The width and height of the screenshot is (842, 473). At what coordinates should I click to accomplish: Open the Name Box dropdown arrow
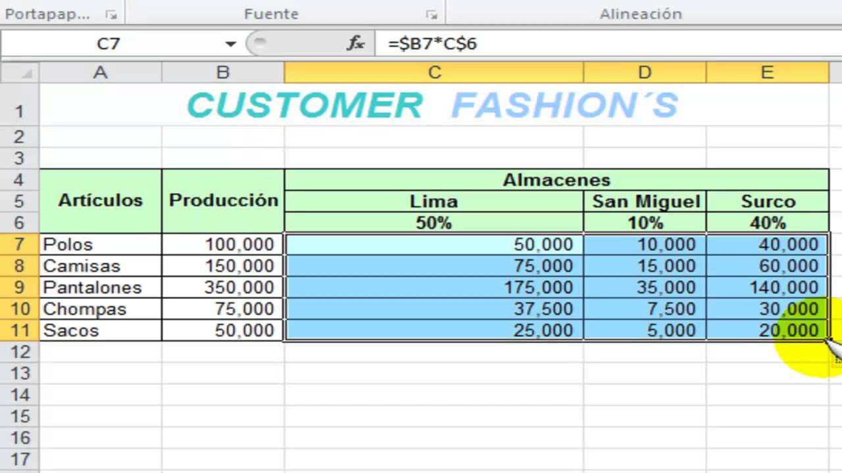point(230,44)
